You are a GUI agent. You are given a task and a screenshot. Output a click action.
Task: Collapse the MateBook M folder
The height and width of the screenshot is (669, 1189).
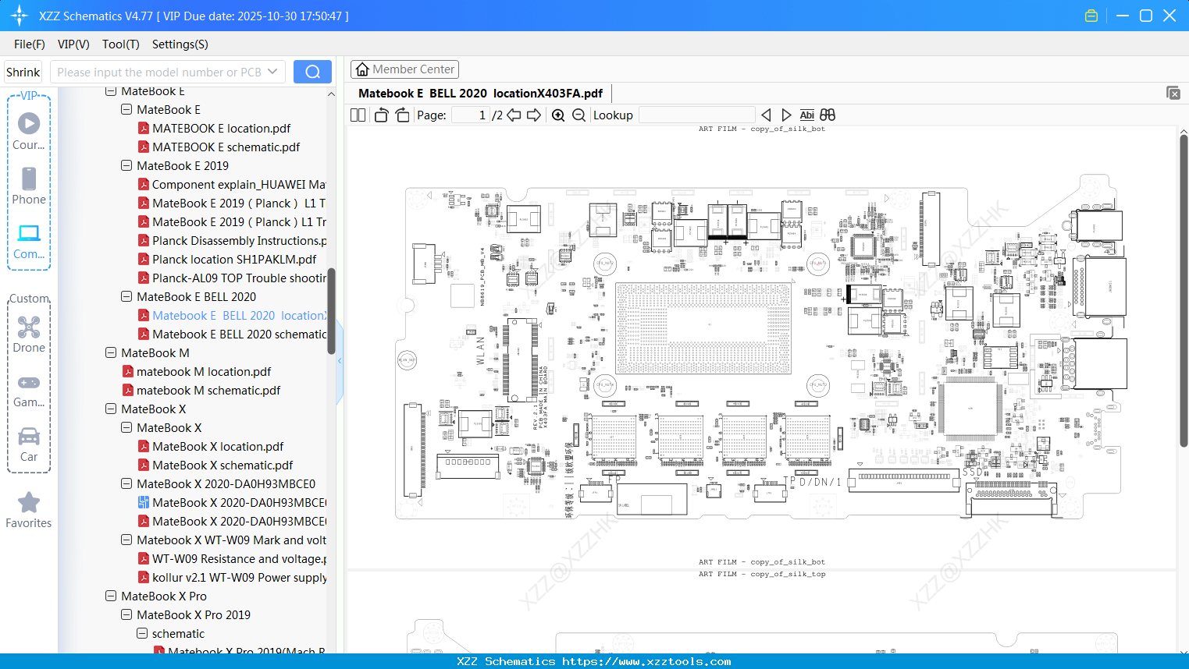coord(111,353)
